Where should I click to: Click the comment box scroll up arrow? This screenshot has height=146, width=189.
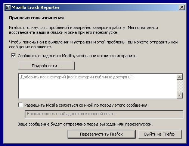pyautogui.click(x=180, y=77)
